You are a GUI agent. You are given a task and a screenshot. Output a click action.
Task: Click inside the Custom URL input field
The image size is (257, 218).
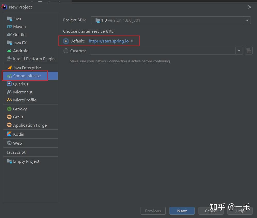162,50
